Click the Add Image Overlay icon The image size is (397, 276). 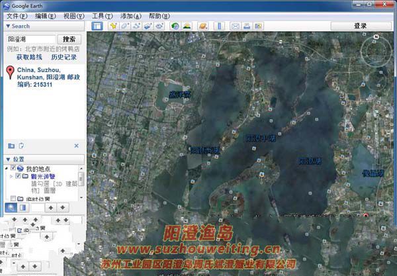point(148,26)
